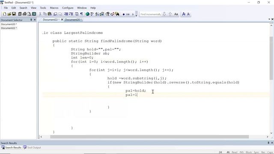Open Replace dialog icon
The height and width of the screenshot is (154, 274).
(x=112, y=14)
